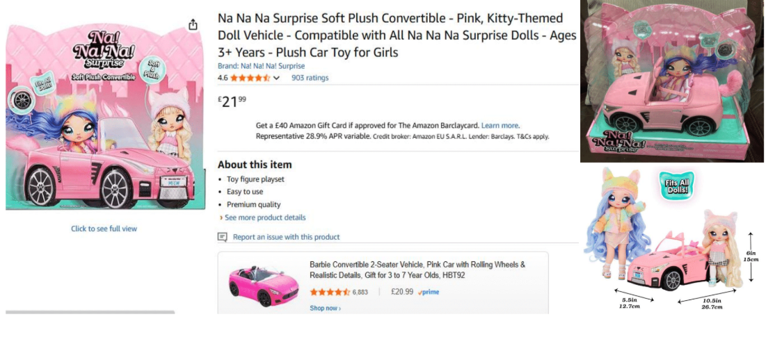Click the report issue speech bubble icon
Image resolution: width=766 pixels, height=337 pixels.
click(223, 237)
